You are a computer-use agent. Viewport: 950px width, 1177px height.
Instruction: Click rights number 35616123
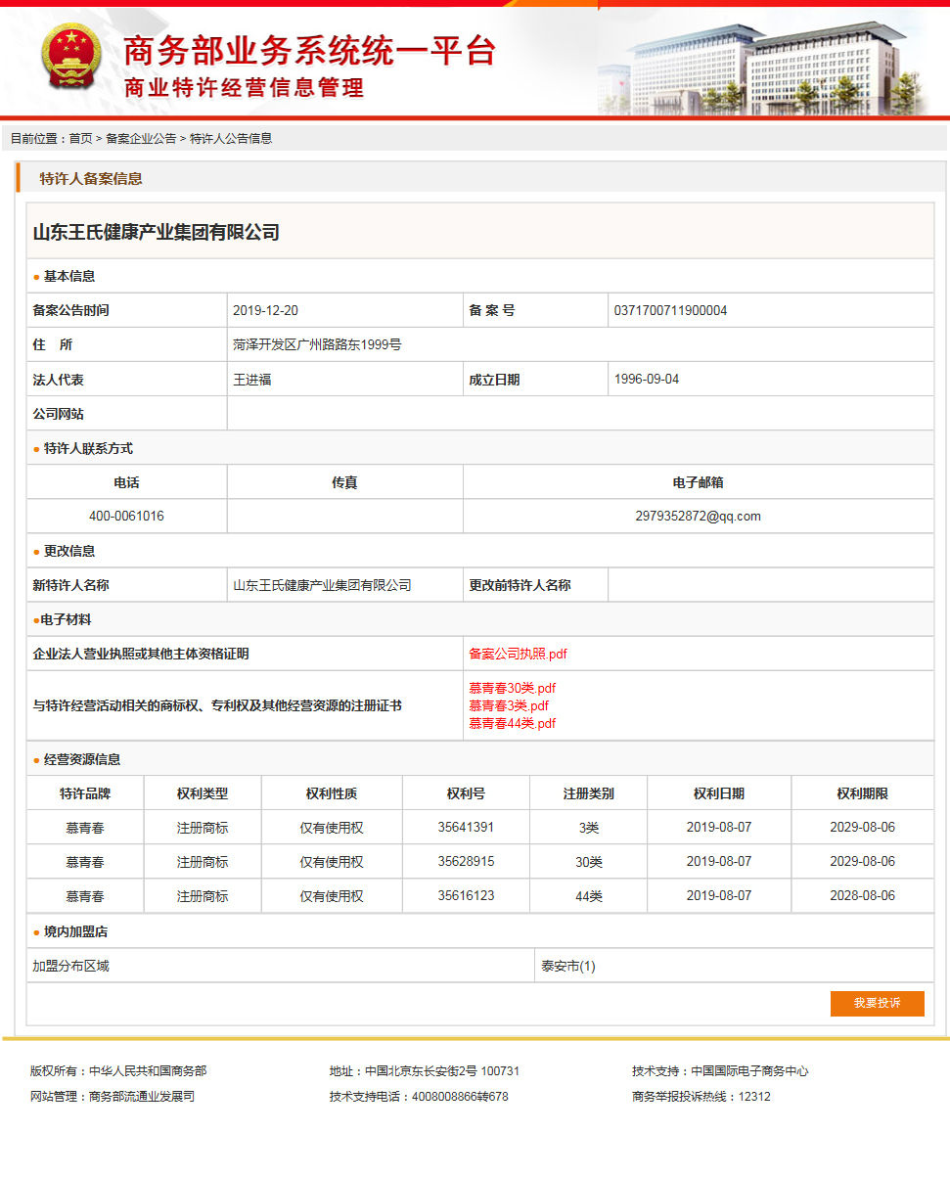(x=466, y=895)
